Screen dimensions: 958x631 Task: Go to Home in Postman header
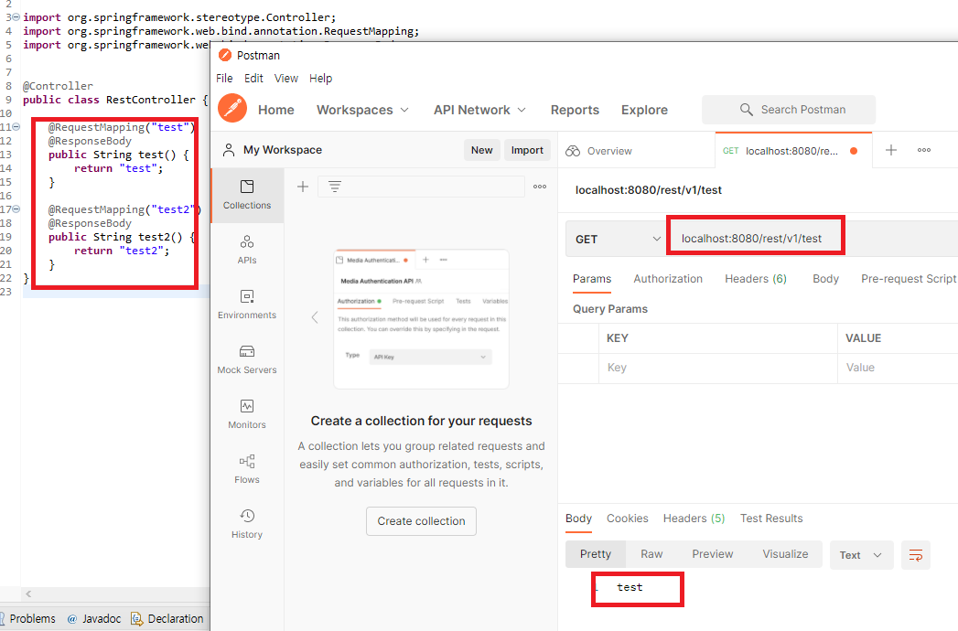(x=276, y=110)
